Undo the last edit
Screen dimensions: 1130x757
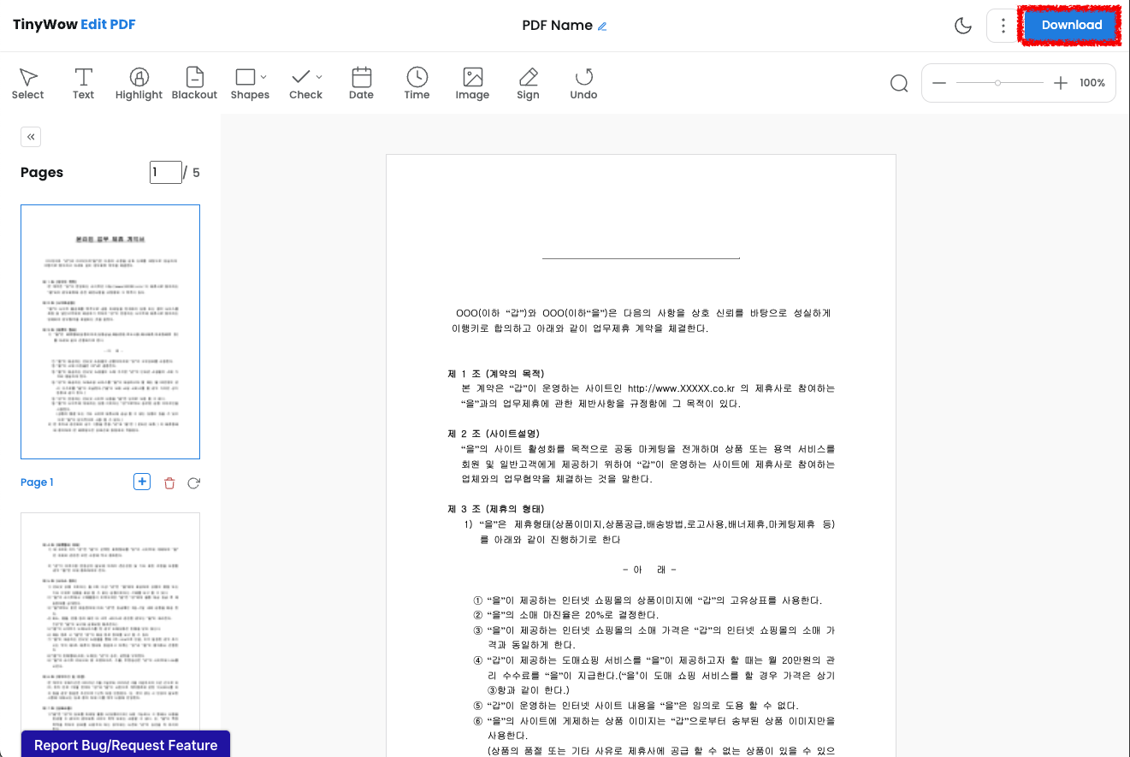click(x=583, y=83)
